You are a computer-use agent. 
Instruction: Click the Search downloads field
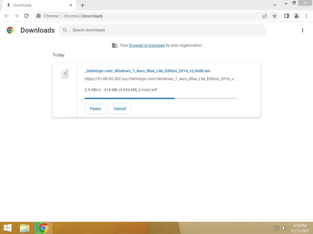click(x=162, y=30)
